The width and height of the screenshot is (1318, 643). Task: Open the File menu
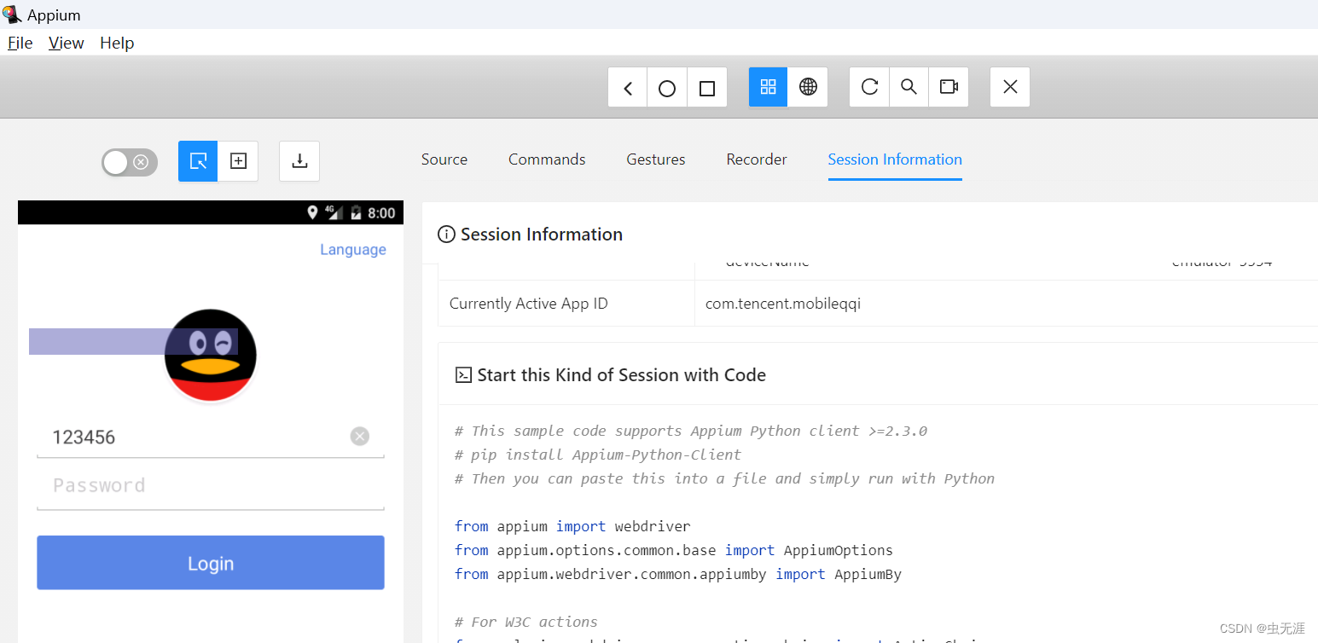[x=20, y=43]
